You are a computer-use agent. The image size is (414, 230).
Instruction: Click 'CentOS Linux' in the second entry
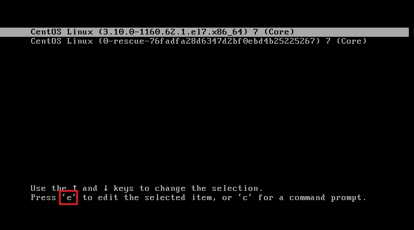tap(62, 41)
